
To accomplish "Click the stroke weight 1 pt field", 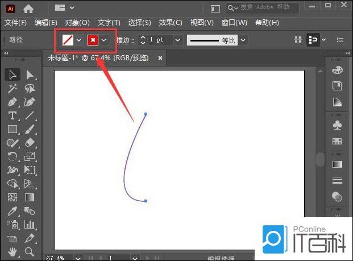I will (160, 40).
